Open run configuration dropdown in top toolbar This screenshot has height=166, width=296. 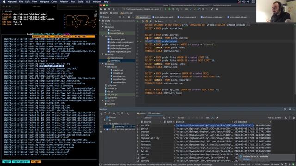142,9
